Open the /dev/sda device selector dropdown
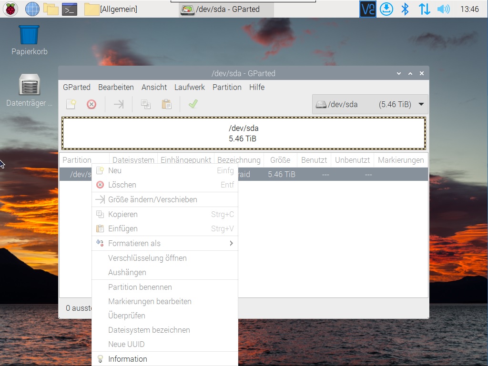 click(370, 104)
